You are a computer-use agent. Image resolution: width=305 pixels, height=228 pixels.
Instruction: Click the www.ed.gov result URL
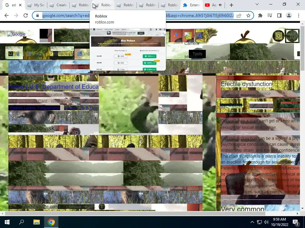[x=26, y=78]
